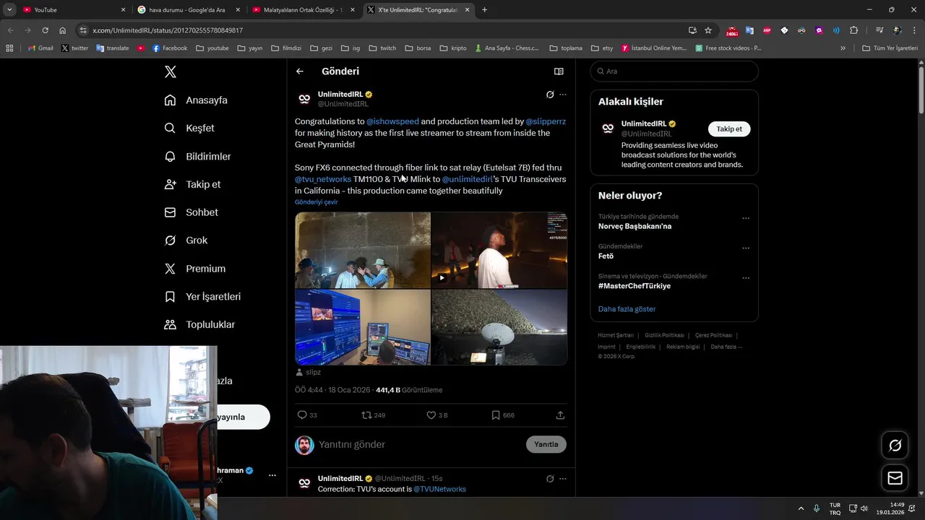Open the browser extensions puzzle icon
Viewport: 925px width, 520px height.
pyautogui.click(x=853, y=30)
